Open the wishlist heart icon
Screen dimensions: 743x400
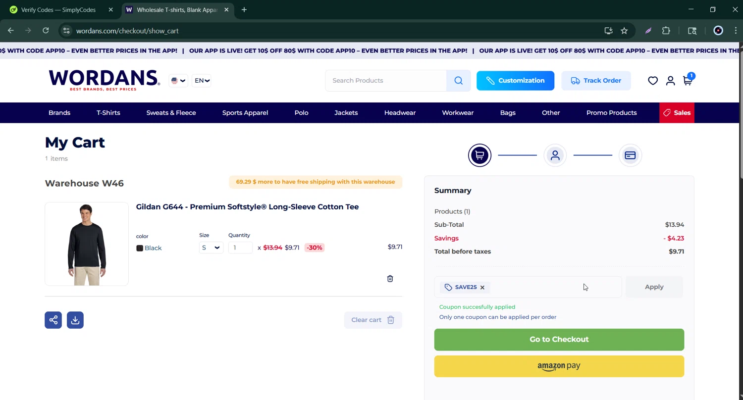653,81
